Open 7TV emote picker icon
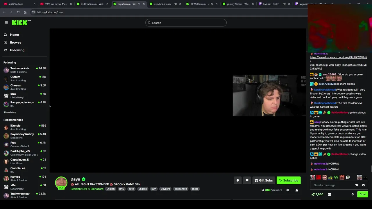This screenshot has width=372, height=209. point(357,185)
